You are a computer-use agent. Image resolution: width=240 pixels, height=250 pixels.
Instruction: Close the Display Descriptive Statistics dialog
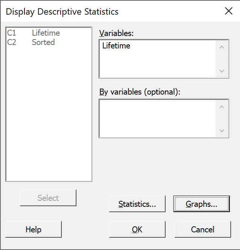(x=228, y=11)
